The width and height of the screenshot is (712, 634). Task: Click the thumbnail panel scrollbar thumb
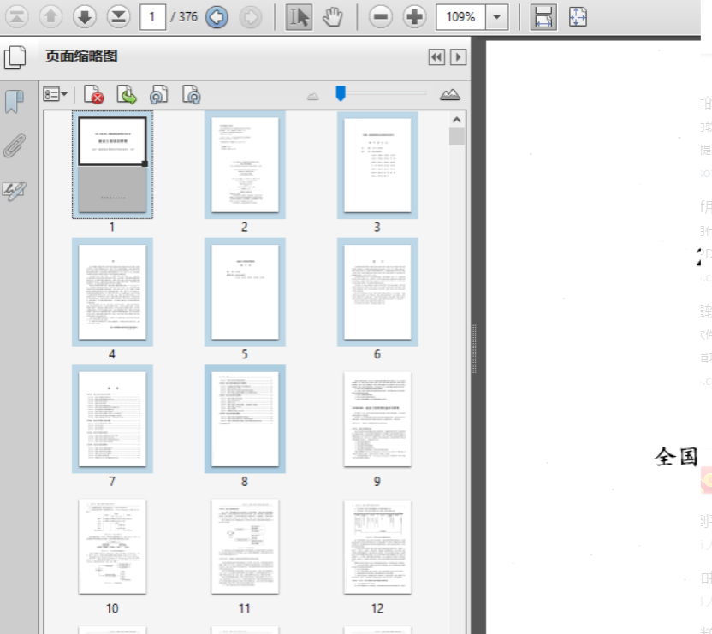coord(457,137)
